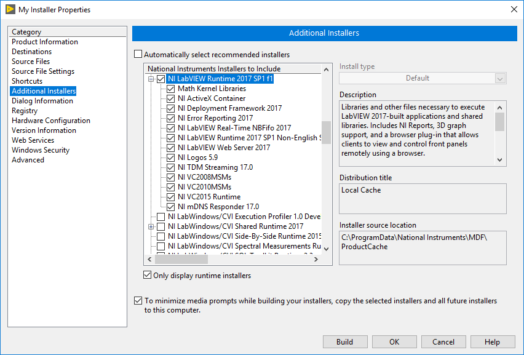Screen dimensions: 524x355
Task: Open Windows Security category
Action: point(41,150)
